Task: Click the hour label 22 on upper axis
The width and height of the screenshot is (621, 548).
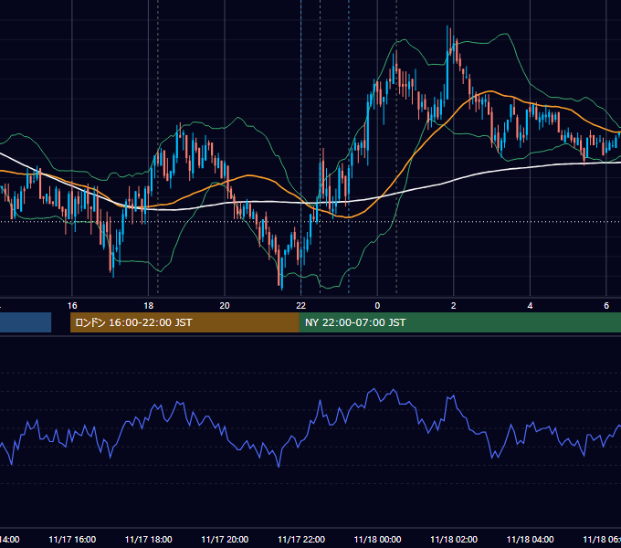Action: (x=301, y=306)
